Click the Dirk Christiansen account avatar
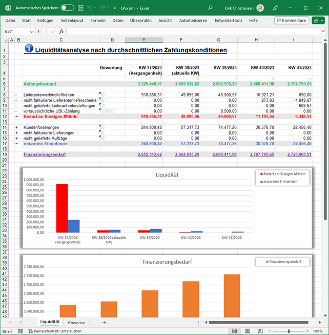Viewport: 329px width, 335px height. pos(260,8)
